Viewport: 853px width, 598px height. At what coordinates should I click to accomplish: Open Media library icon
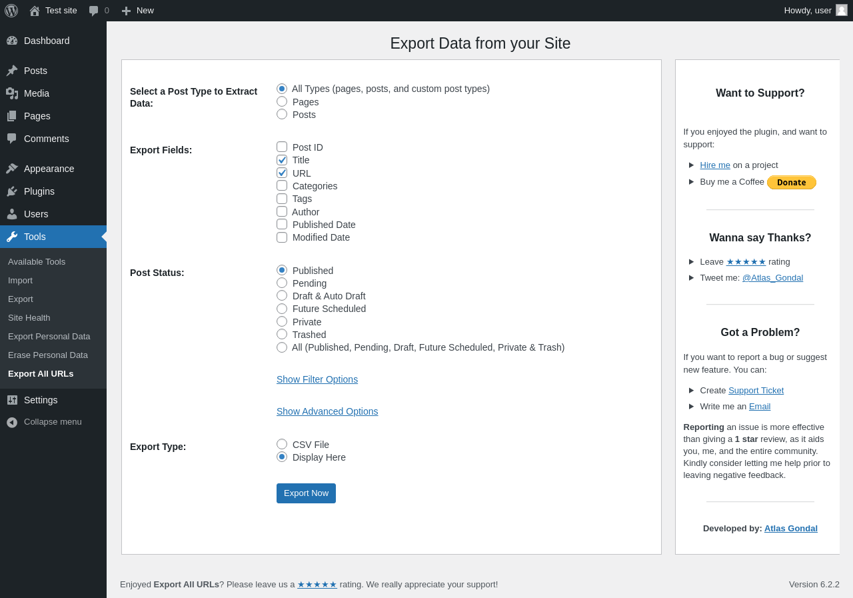tap(12, 93)
